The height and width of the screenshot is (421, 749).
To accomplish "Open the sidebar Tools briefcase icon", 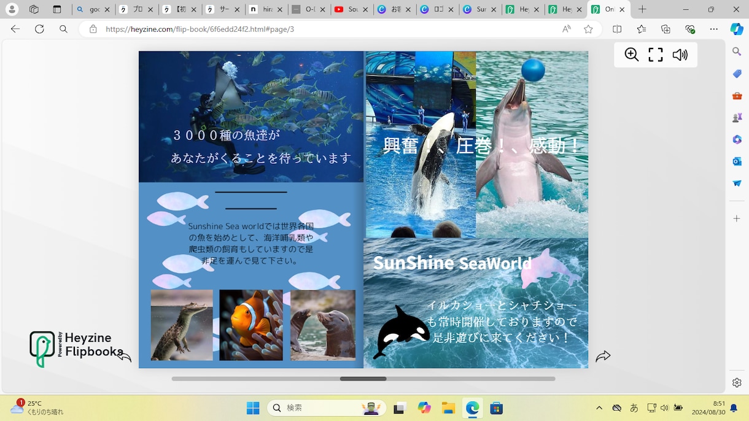I will [737, 96].
